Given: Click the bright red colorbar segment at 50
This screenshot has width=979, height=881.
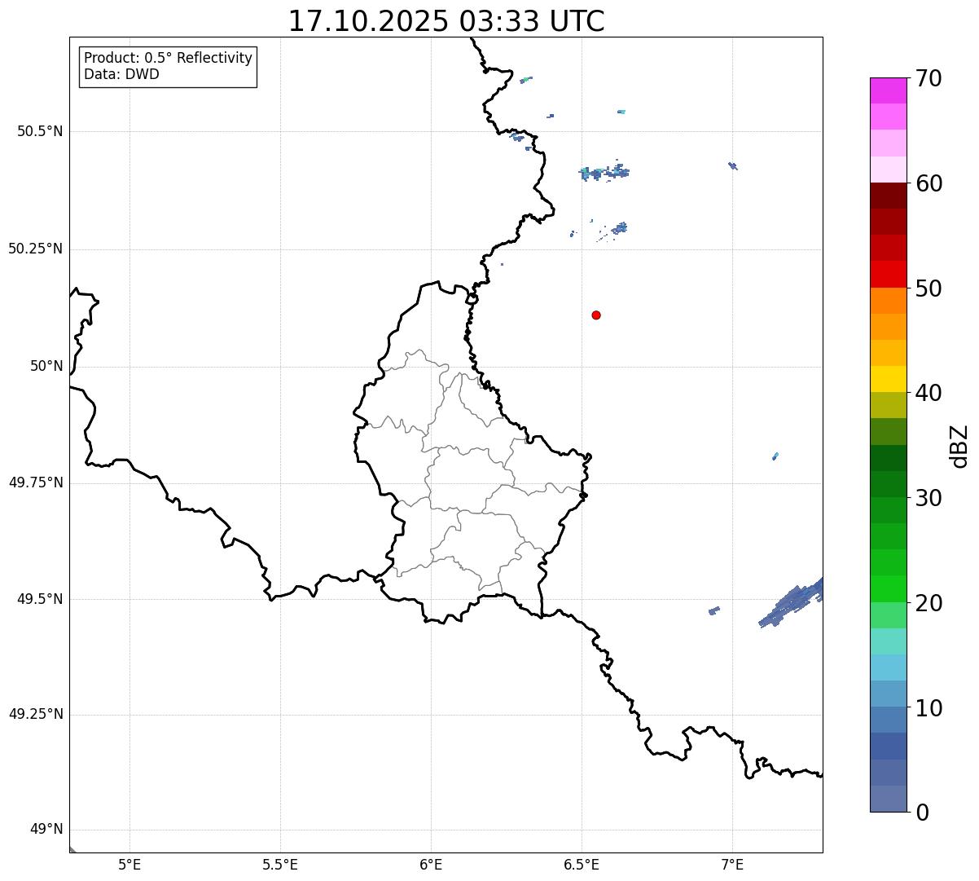Looking at the screenshot, I should (x=888, y=275).
